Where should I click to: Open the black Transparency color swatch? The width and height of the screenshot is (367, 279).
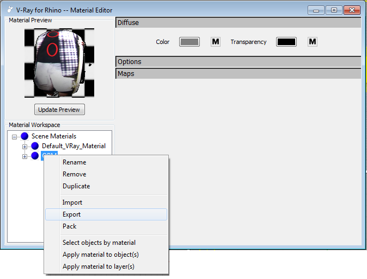click(286, 42)
